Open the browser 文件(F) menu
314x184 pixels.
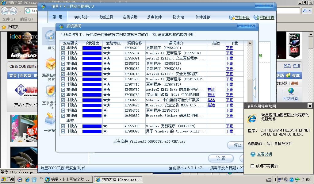pyautogui.click(x=9, y=19)
